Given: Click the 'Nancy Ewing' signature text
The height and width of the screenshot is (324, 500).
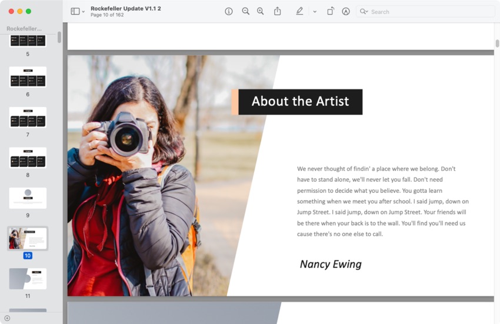Looking at the screenshot, I should pyautogui.click(x=331, y=264).
